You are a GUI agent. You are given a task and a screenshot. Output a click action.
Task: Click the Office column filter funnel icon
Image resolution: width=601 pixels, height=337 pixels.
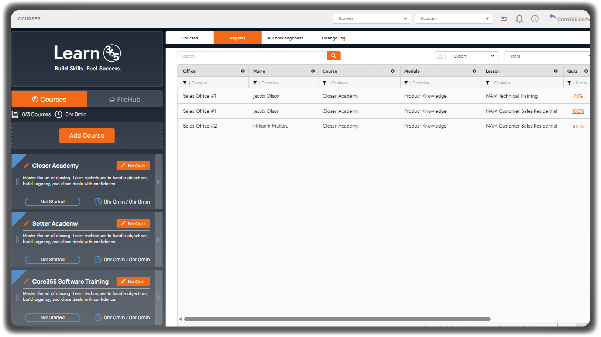tap(185, 83)
